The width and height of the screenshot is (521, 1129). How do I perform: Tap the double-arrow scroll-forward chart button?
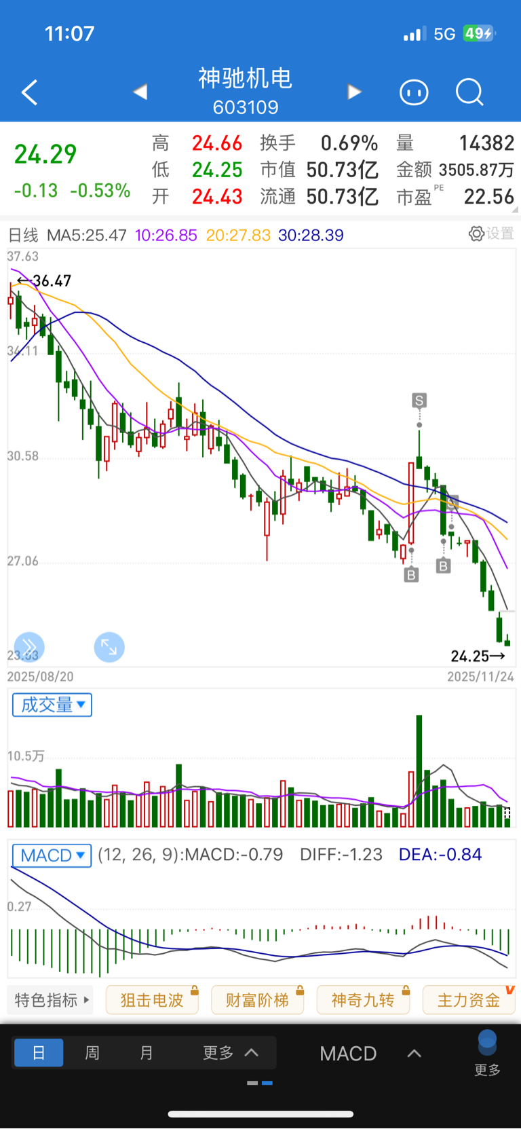pyautogui.click(x=29, y=647)
